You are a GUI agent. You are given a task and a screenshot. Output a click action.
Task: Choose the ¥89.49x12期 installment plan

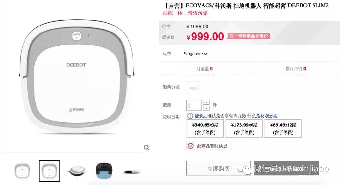pyautogui.click(x=283, y=129)
